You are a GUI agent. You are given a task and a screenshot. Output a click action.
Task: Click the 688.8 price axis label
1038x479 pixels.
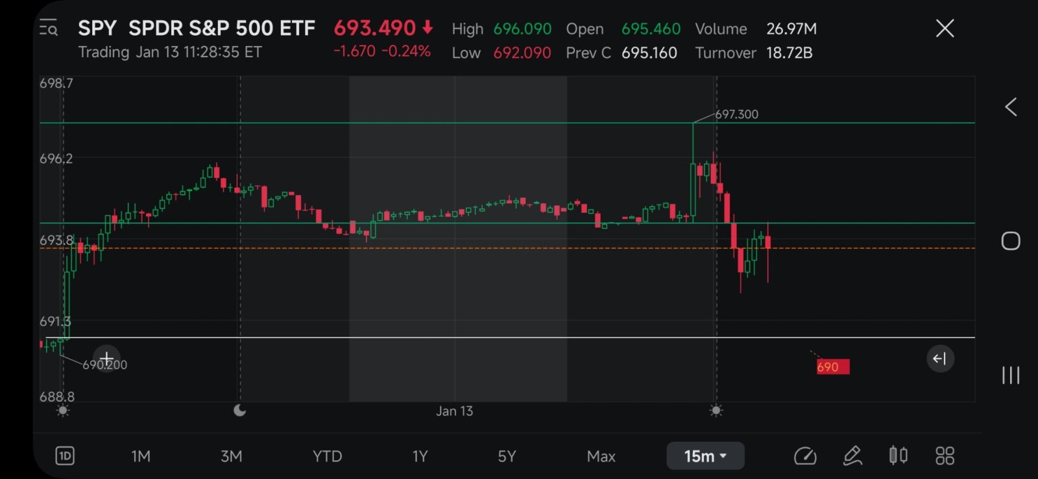pos(57,397)
